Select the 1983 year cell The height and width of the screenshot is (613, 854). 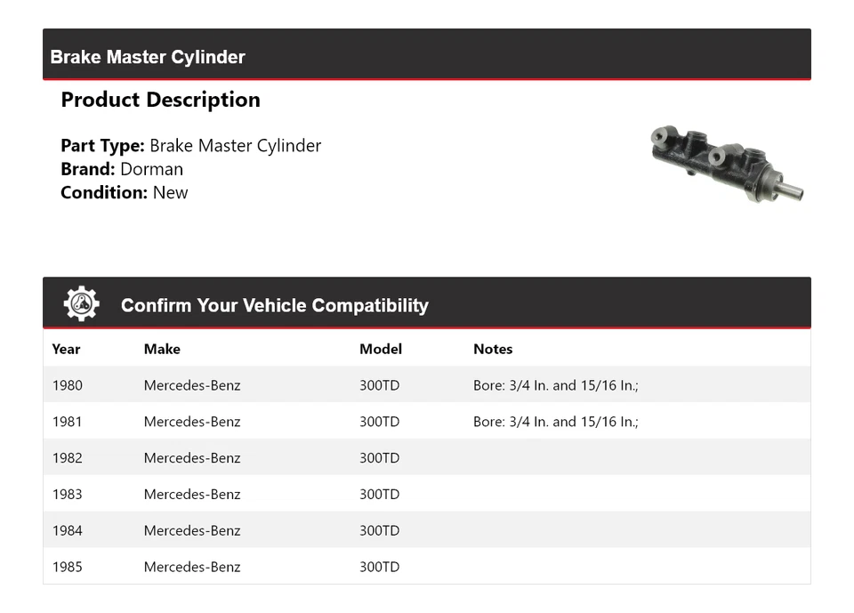(67, 495)
